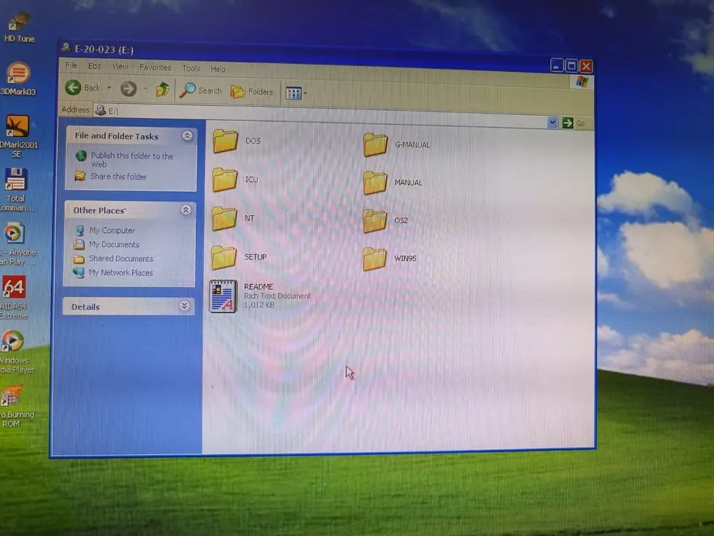Open the ICU folder
The height and width of the screenshot is (536, 714).
(x=235, y=179)
